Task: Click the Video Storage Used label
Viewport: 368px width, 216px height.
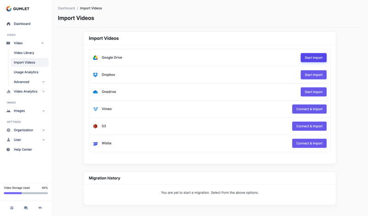Action: [17, 188]
